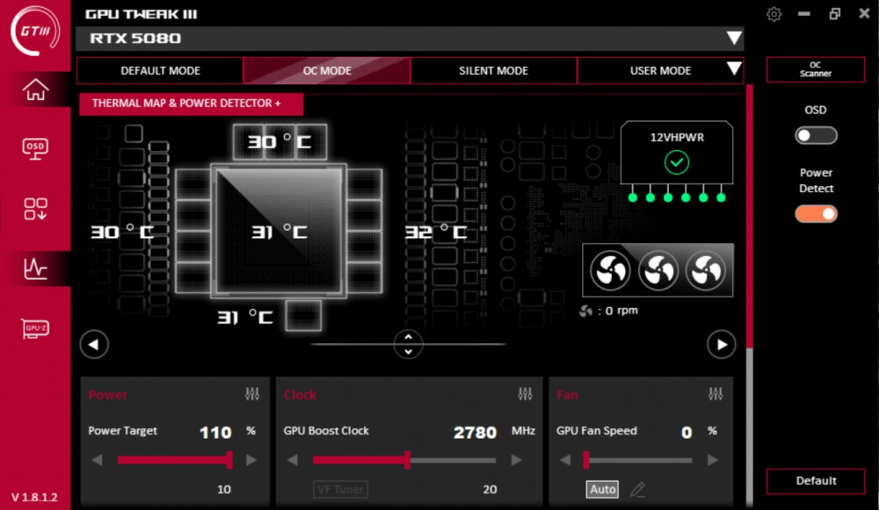The height and width of the screenshot is (510, 879).
Task: Click the Power Target value 110
Action: coord(215,432)
